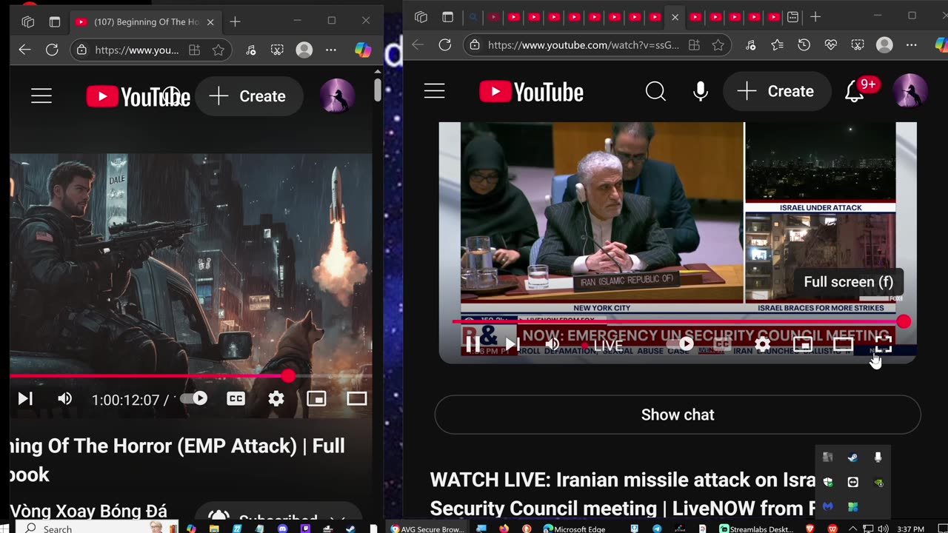Pause the live stream in right player
Image resolution: width=948 pixels, height=533 pixels.
click(472, 344)
